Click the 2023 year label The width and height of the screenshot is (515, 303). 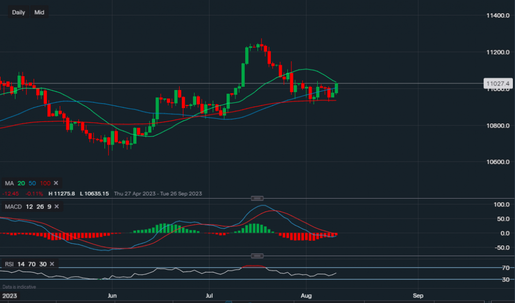[x=9, y=296]
